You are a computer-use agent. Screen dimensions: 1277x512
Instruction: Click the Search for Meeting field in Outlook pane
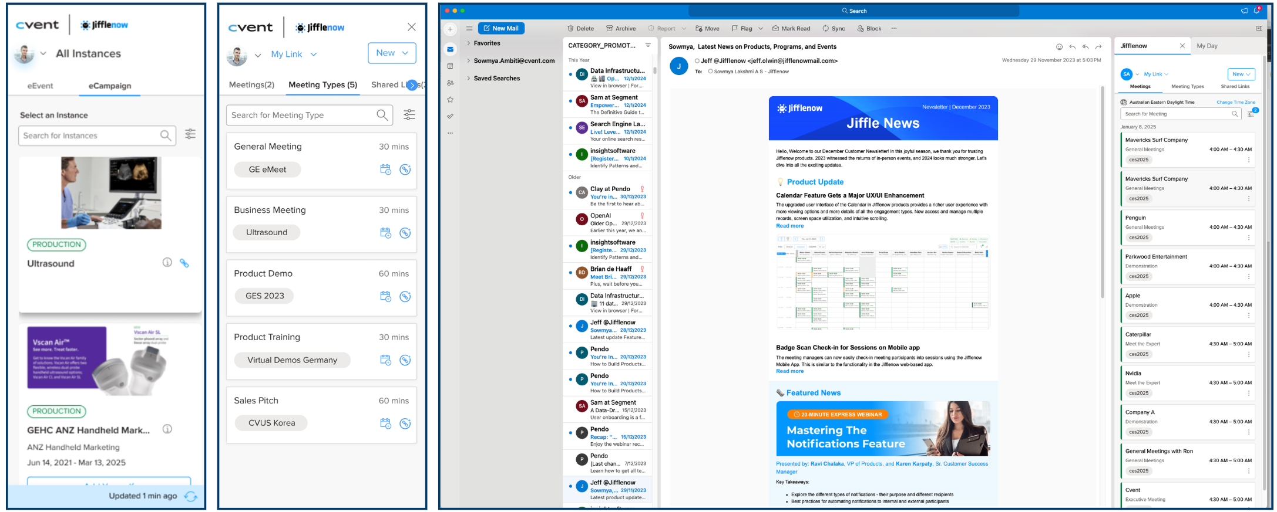(x=1181, y=114)
